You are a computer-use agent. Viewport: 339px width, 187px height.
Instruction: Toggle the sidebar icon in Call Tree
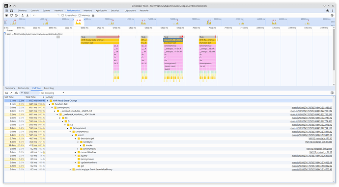point(332,93)
